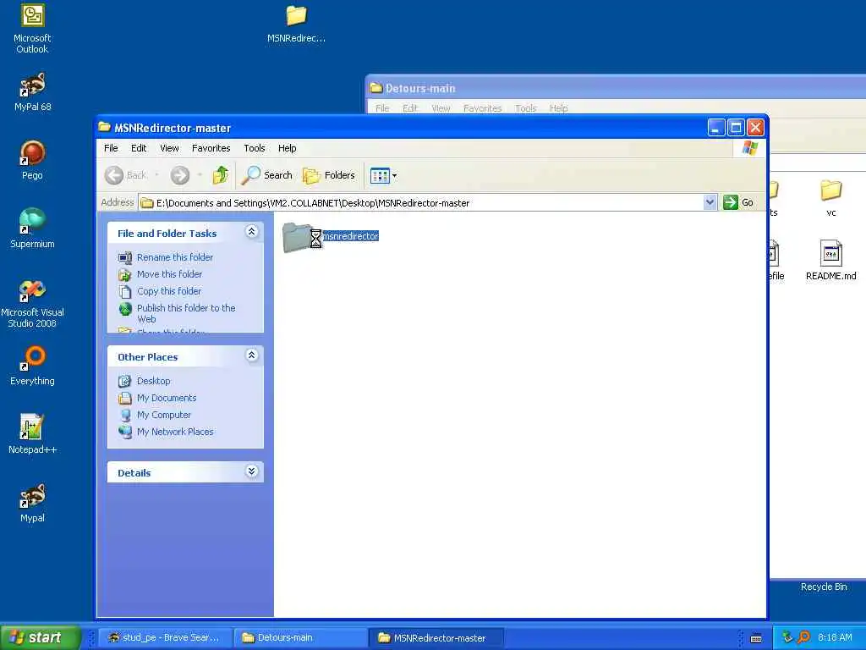Select the MSNRedirec... desktop folder
Screen dimensions: 866x650
[x=296, y=24]
